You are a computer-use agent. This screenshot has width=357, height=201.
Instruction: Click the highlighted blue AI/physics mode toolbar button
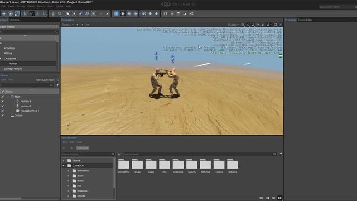[x=117, y=13]
